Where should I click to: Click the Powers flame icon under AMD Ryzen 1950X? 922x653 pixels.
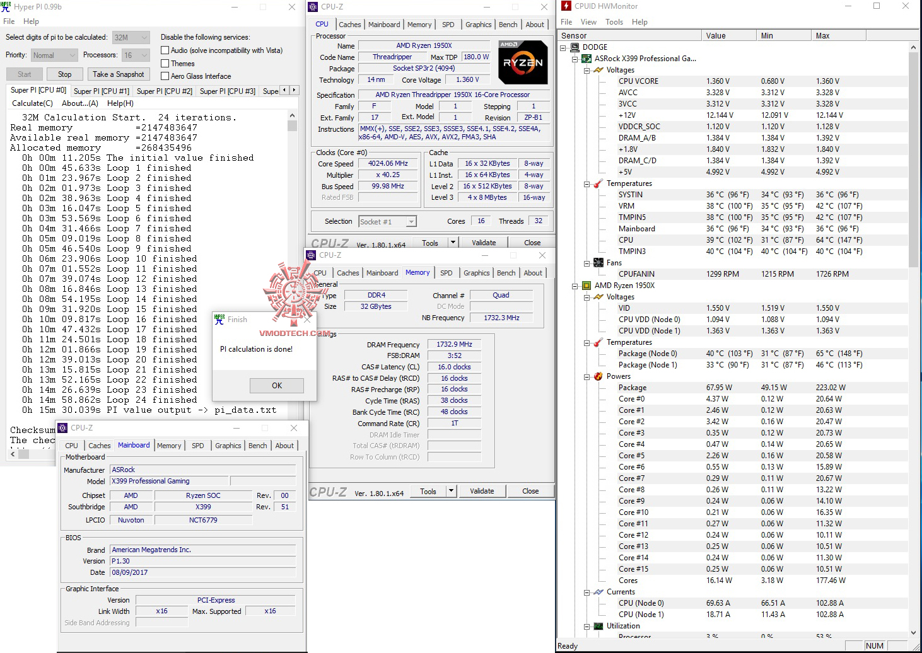click(598, 376)
